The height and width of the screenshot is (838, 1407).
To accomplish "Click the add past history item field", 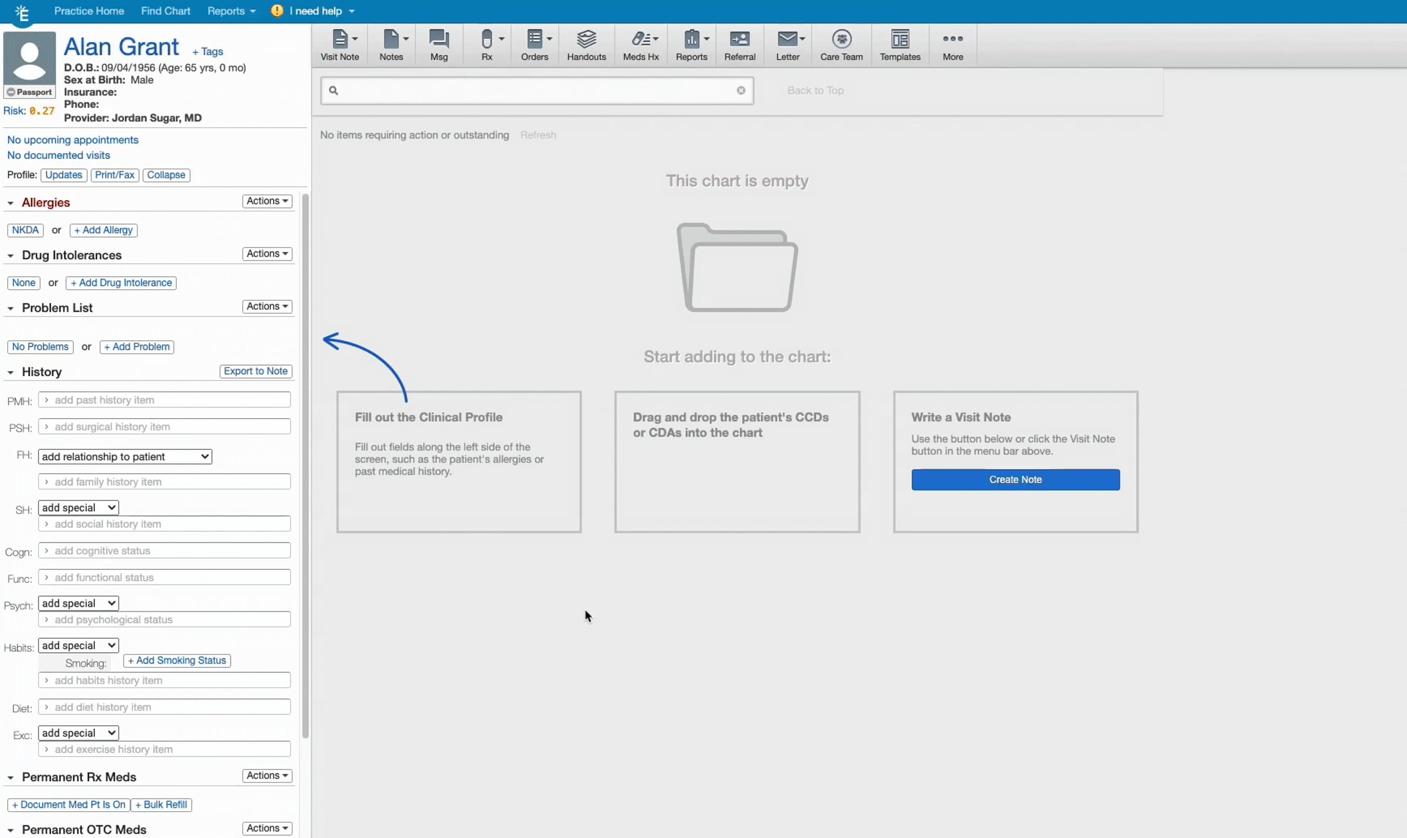I will point(164,400).
